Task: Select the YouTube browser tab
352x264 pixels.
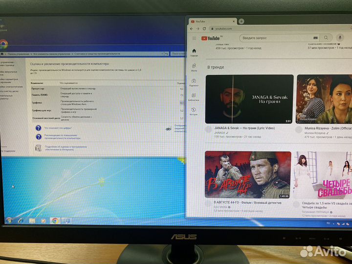Action: (212, 22)
